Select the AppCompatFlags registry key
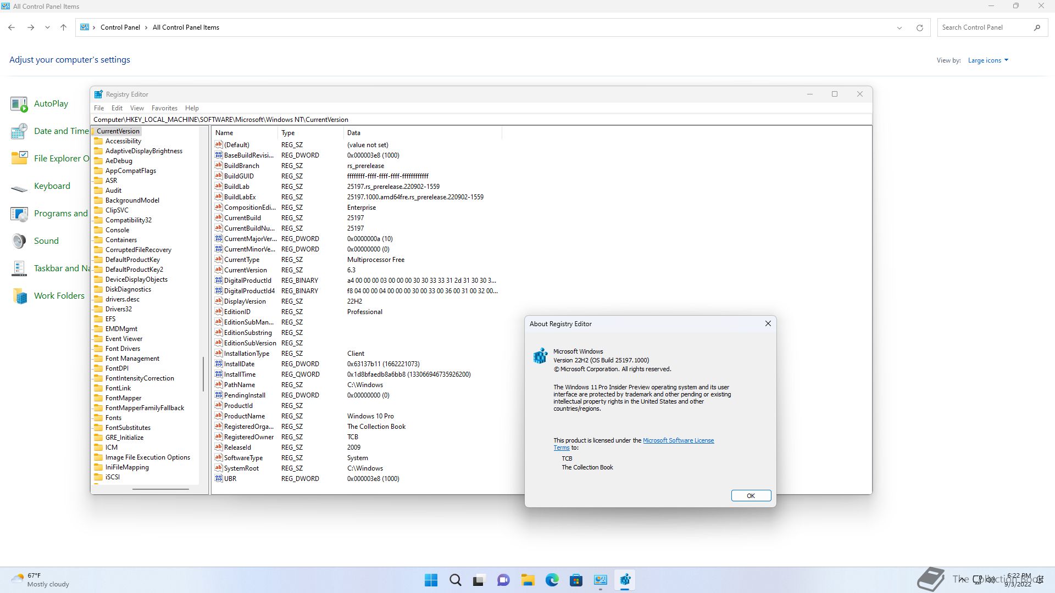 tap(130, 171)
